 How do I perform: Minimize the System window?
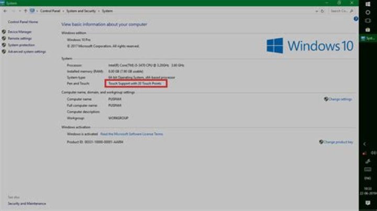327,3
